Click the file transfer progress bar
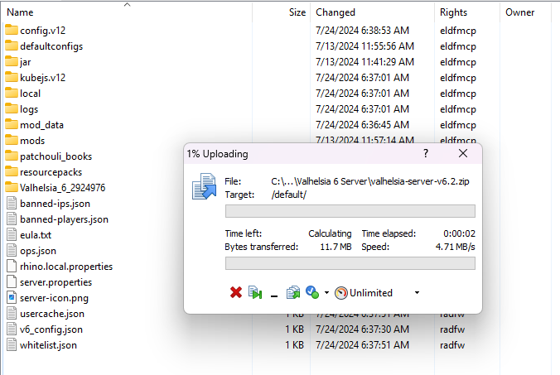 350,211
